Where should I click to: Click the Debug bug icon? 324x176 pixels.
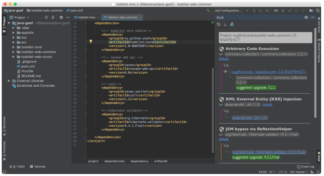click(254, 11)
